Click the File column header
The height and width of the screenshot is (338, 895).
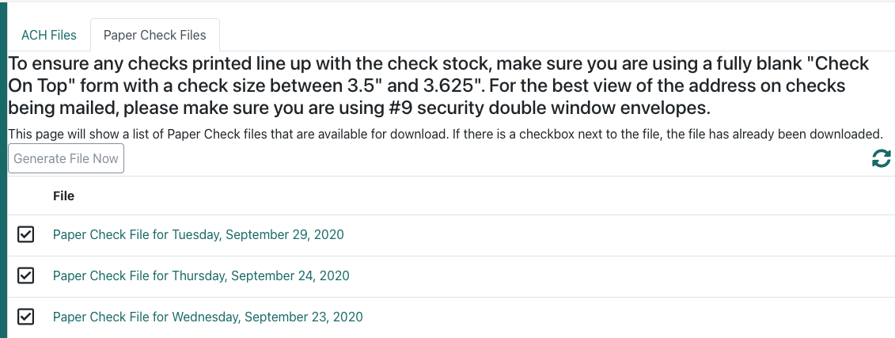click(x=63, y=196)
